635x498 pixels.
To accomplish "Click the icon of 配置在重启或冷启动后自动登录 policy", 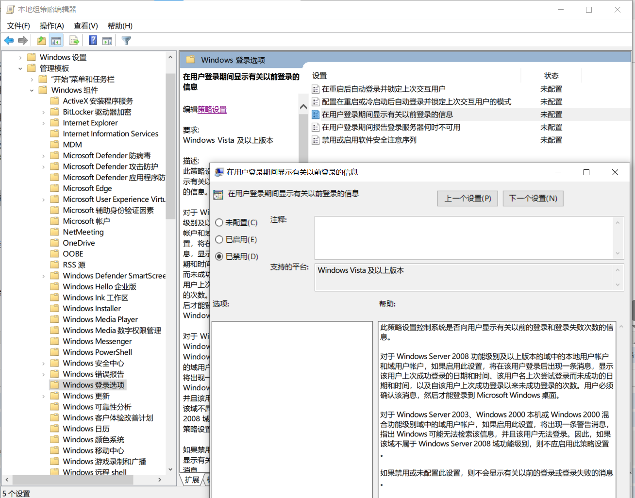I will pos(316,102).
